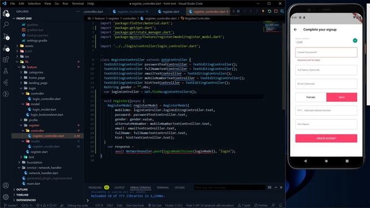370x208 pixels.
Task: Select Men gender option in emulator
Action: (x=342, y=97)
